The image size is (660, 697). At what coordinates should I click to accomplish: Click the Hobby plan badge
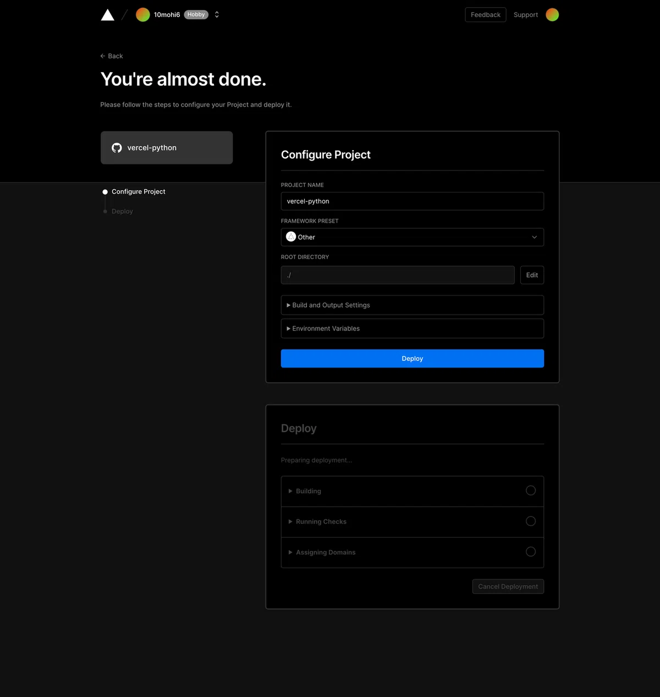click(x=196, y=15)
